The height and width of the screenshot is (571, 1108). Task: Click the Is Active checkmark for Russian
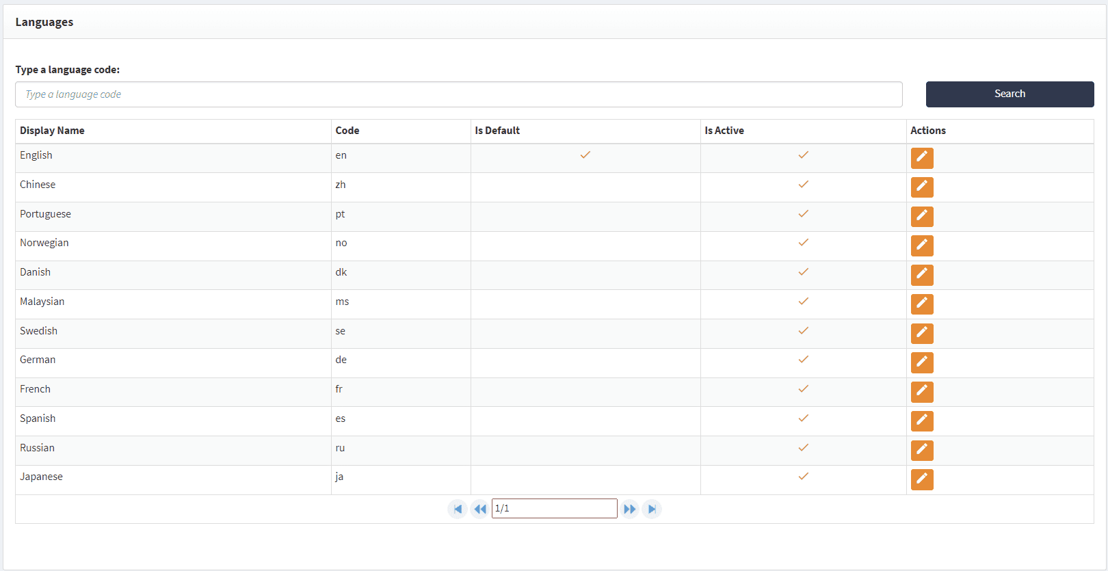(803, 448)
